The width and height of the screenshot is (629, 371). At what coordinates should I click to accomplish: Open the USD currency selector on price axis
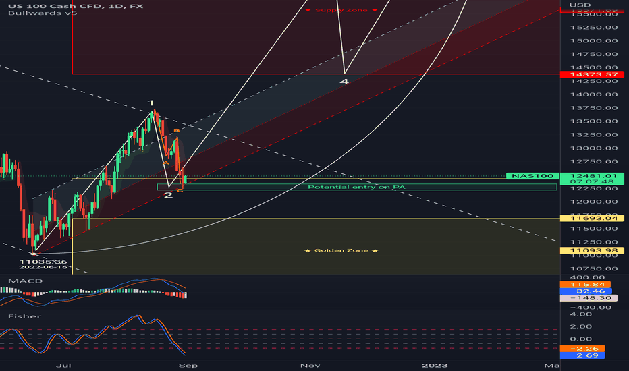(x=580, y=5)
